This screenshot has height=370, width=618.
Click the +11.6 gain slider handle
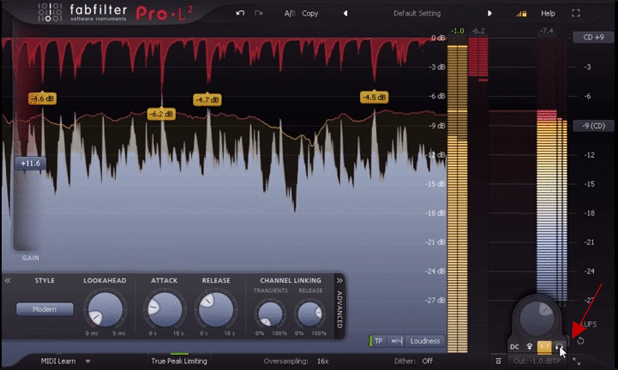[30, 163]
